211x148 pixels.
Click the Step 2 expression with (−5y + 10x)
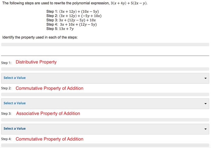point(80,16)
